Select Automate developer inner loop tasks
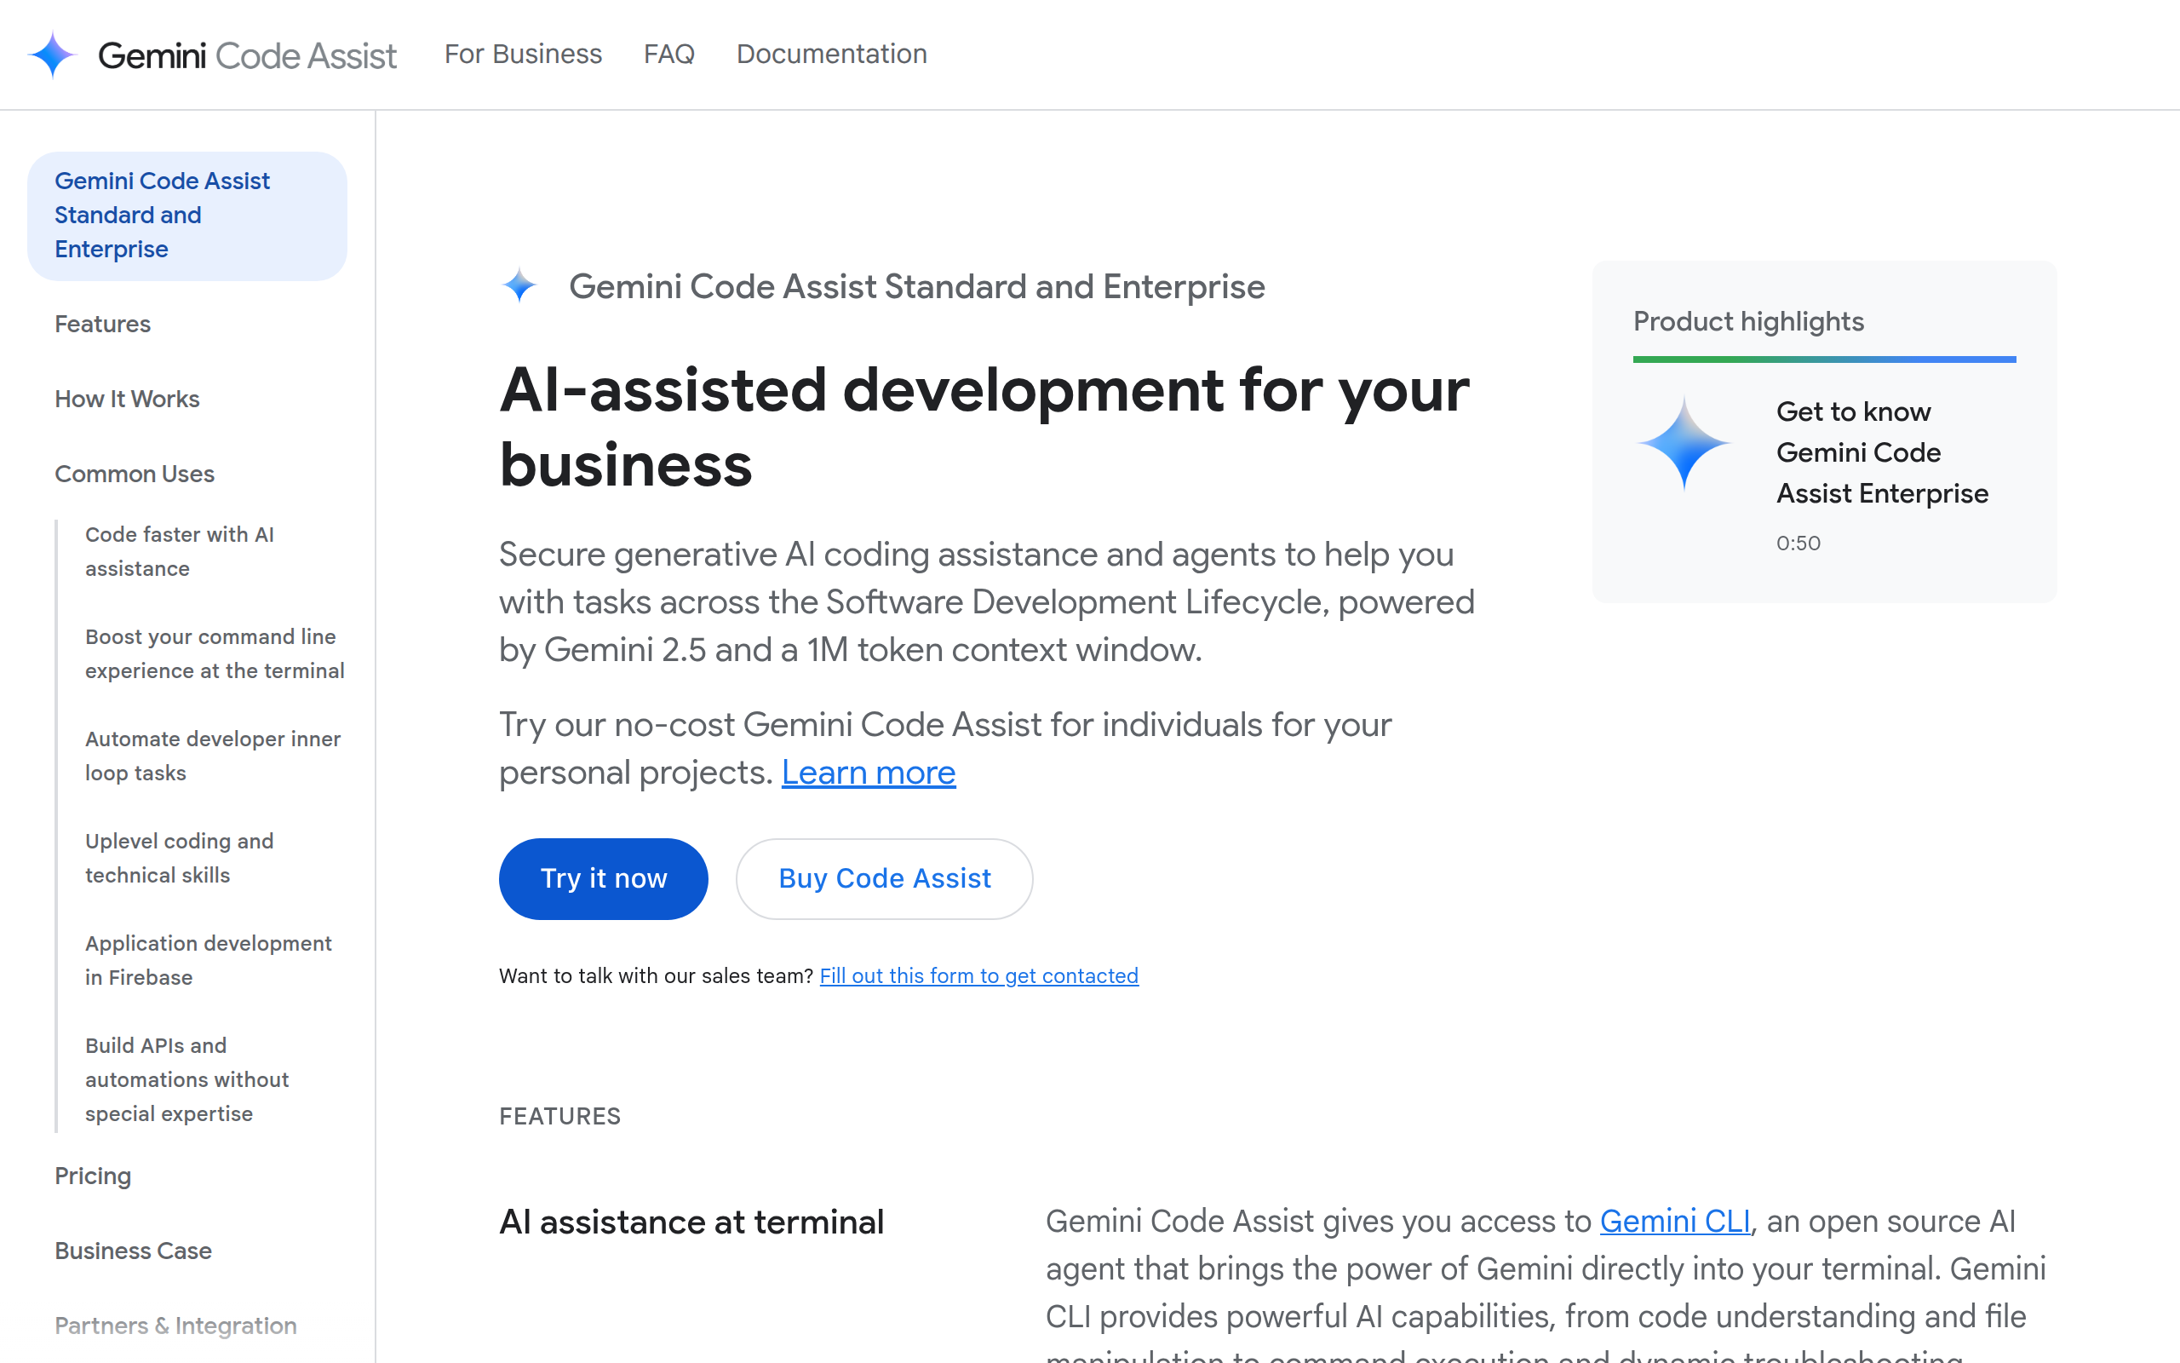Viewport: 2180px width, 1363px height. [x=213, y=756]
